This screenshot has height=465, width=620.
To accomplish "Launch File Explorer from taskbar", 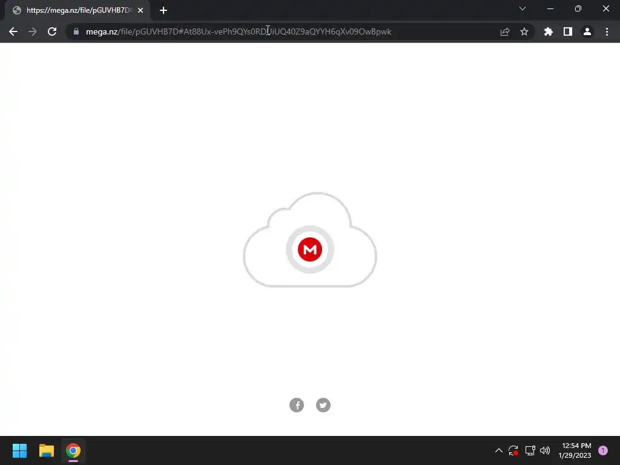I will tap(46, 450).
